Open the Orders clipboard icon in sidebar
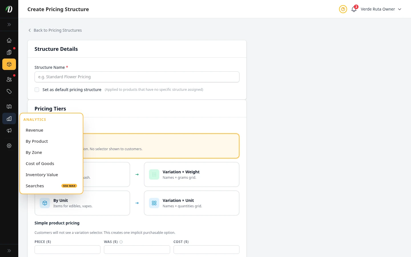 tap(9, 52)
